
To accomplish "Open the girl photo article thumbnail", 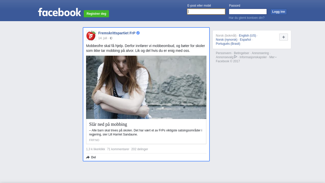I will (146, 87).
